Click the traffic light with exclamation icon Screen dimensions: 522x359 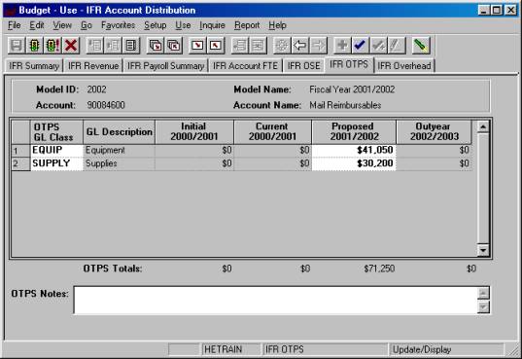pos(52,45)
